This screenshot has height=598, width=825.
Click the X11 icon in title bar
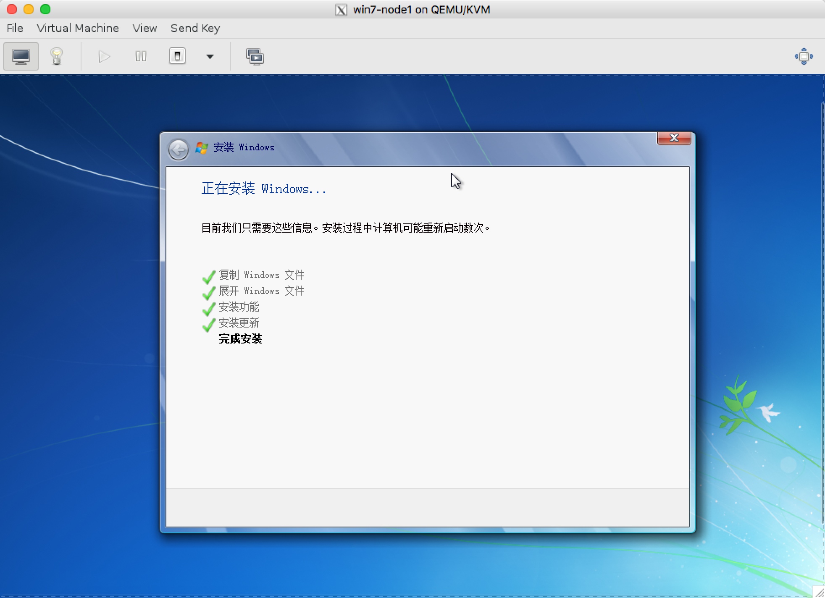pyautogui.click(x=341, y=10)
